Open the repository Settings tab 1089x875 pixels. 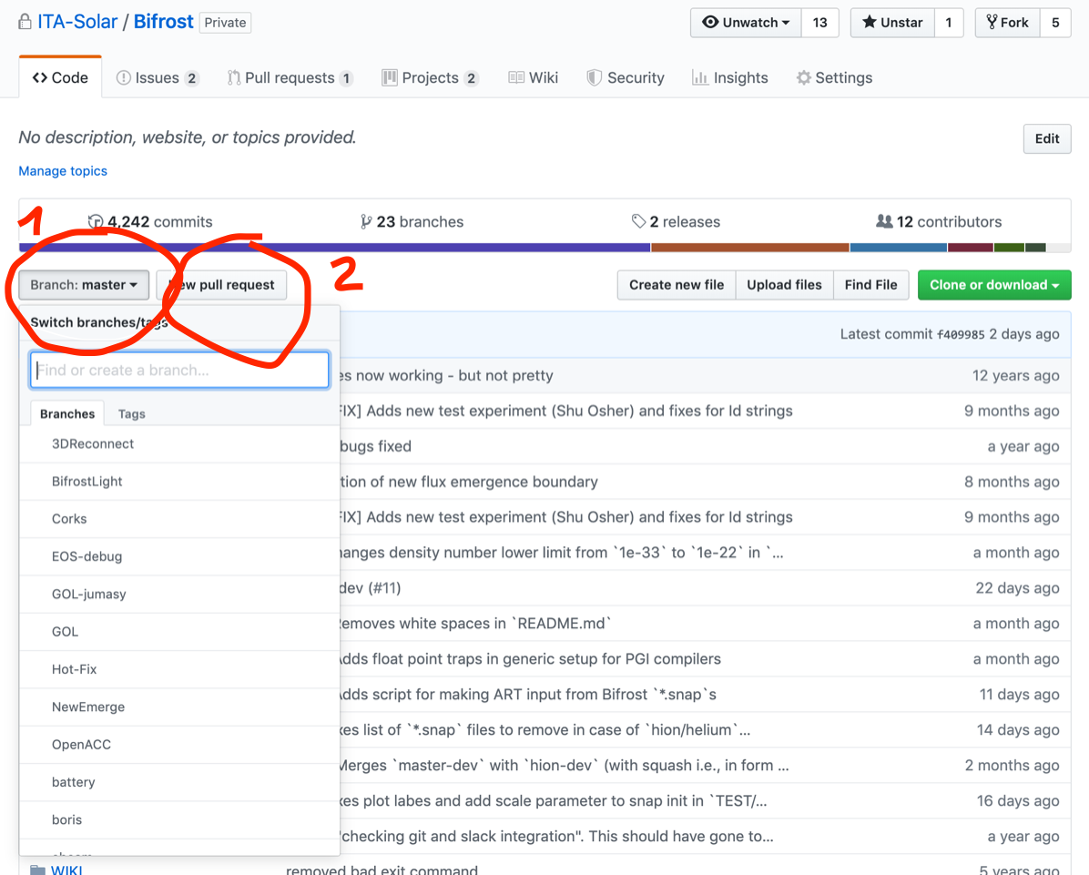[834, 77]
